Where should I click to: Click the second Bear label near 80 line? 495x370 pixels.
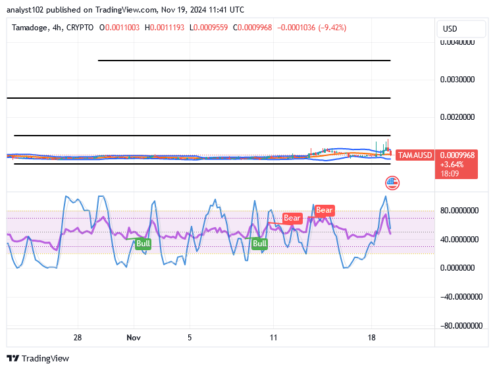coord(325,210)
